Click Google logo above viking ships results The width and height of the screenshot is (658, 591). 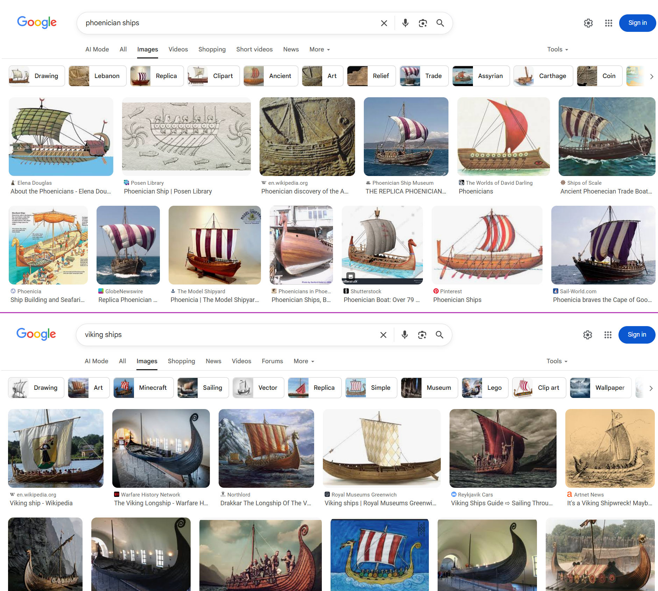point(36,334)
